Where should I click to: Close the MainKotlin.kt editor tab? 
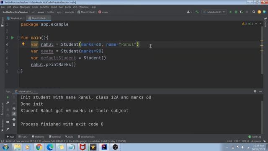(49, 18)
